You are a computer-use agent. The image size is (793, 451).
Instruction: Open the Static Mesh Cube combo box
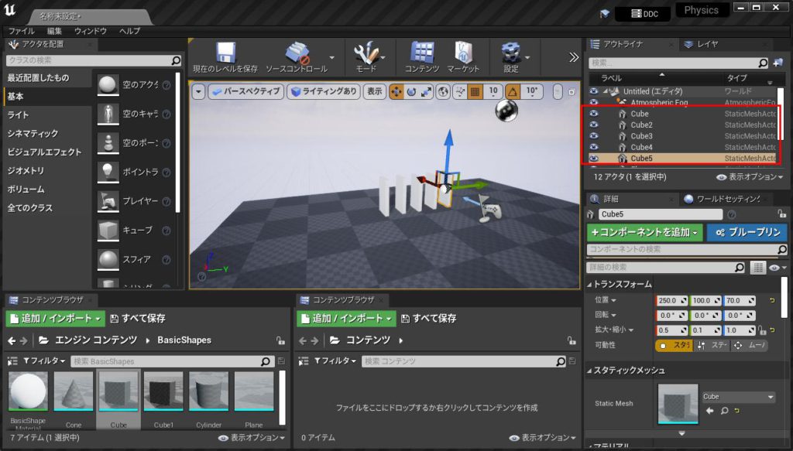(738, 397)
